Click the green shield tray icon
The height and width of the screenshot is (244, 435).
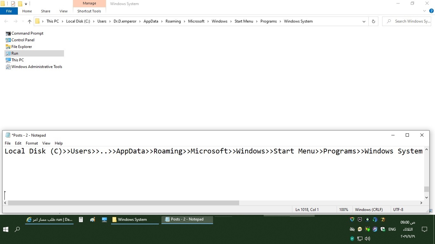click(352, 239)
